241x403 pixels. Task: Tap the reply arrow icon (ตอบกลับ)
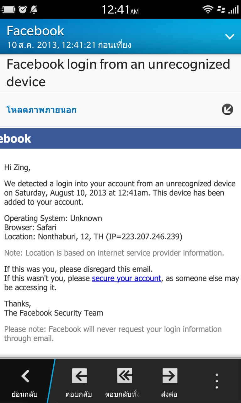point(79,376)
